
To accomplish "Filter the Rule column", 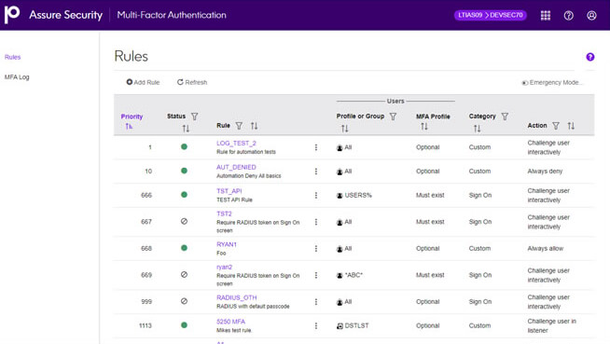I will 239,126.
